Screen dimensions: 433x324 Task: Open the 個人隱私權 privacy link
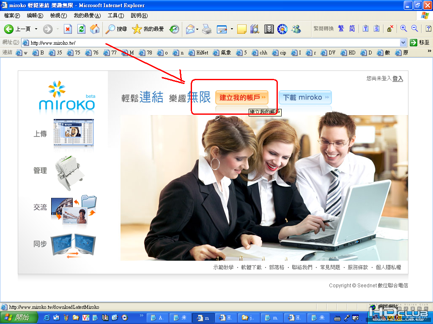pos(389,267)
